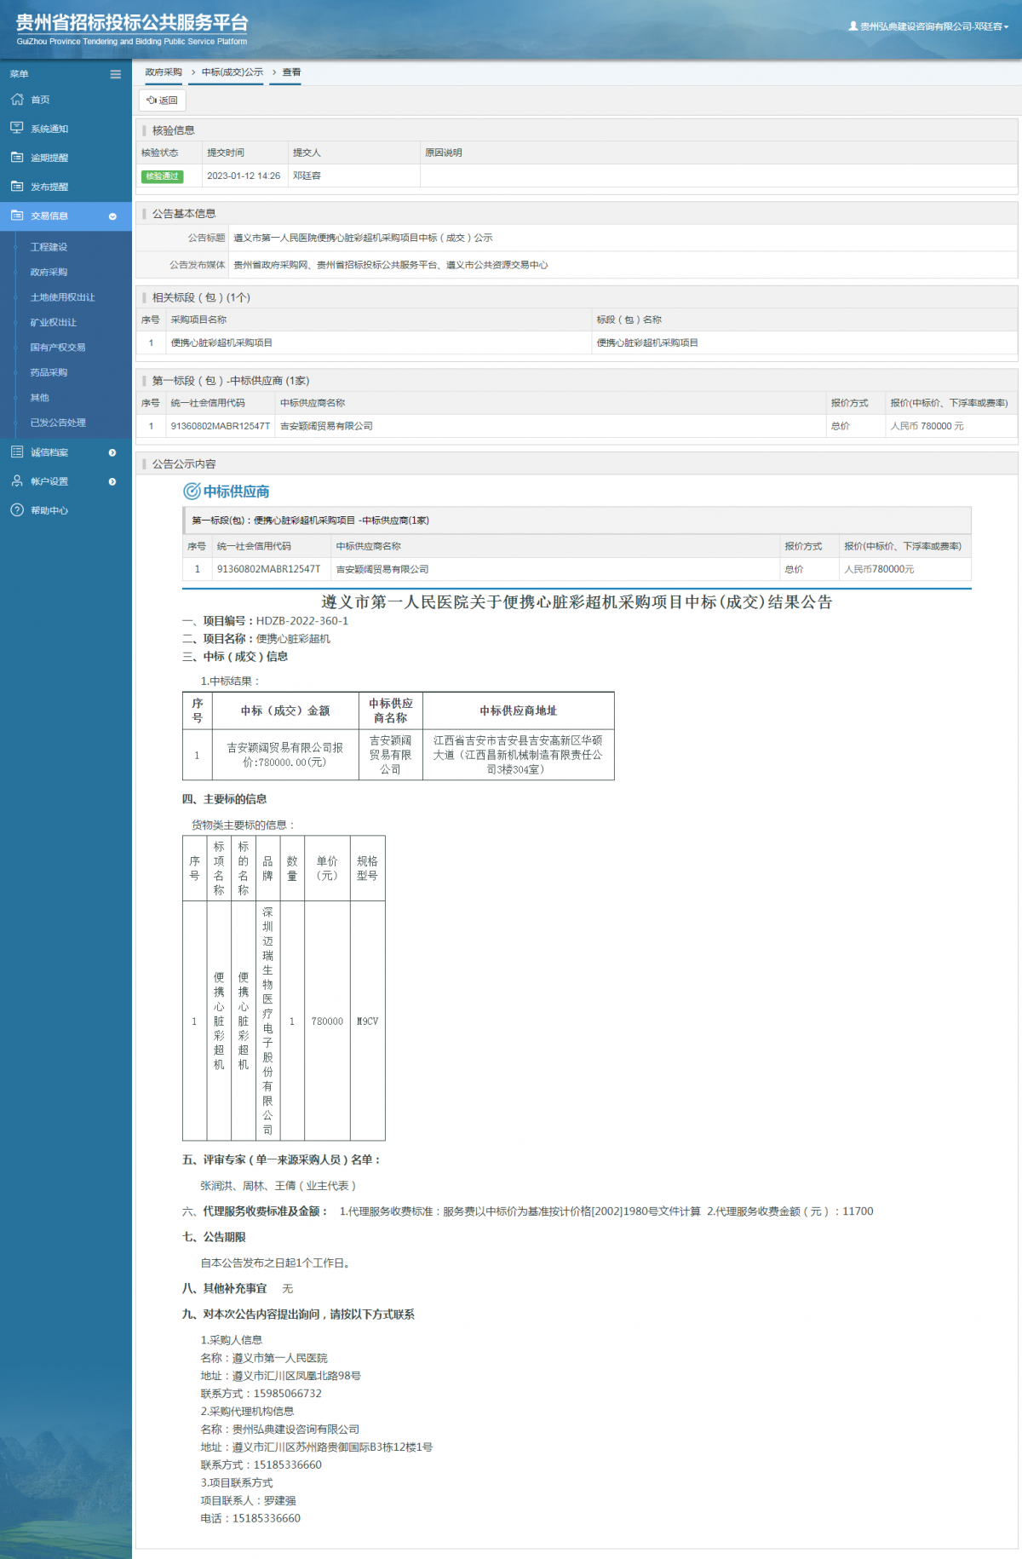This screenshot has width=1022, height=1559.
Task: Click 政府采购 breadcrumb link
Action: coord(164,72)
